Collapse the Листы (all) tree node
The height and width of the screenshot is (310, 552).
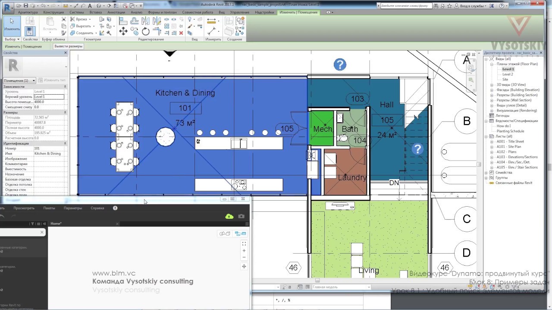point(486,136)
